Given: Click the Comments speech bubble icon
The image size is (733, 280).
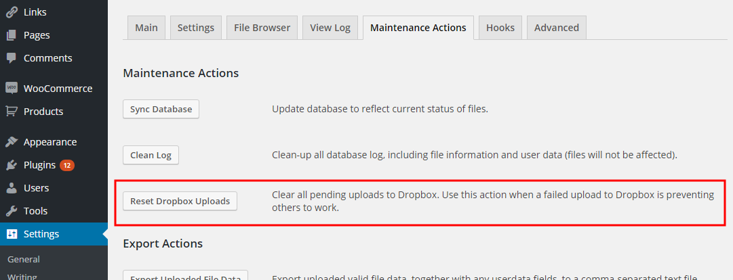Looking at the screenshot, I should tap(12, 59).
